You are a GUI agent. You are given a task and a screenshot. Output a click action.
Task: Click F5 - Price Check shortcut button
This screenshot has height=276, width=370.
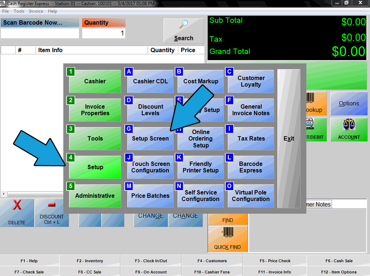(x=275, y=261)
